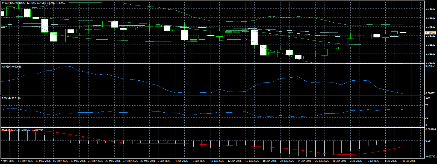The image size is (437, 164).
Task: Click the 1.34520 price axis label
Action: pos(430,27)
